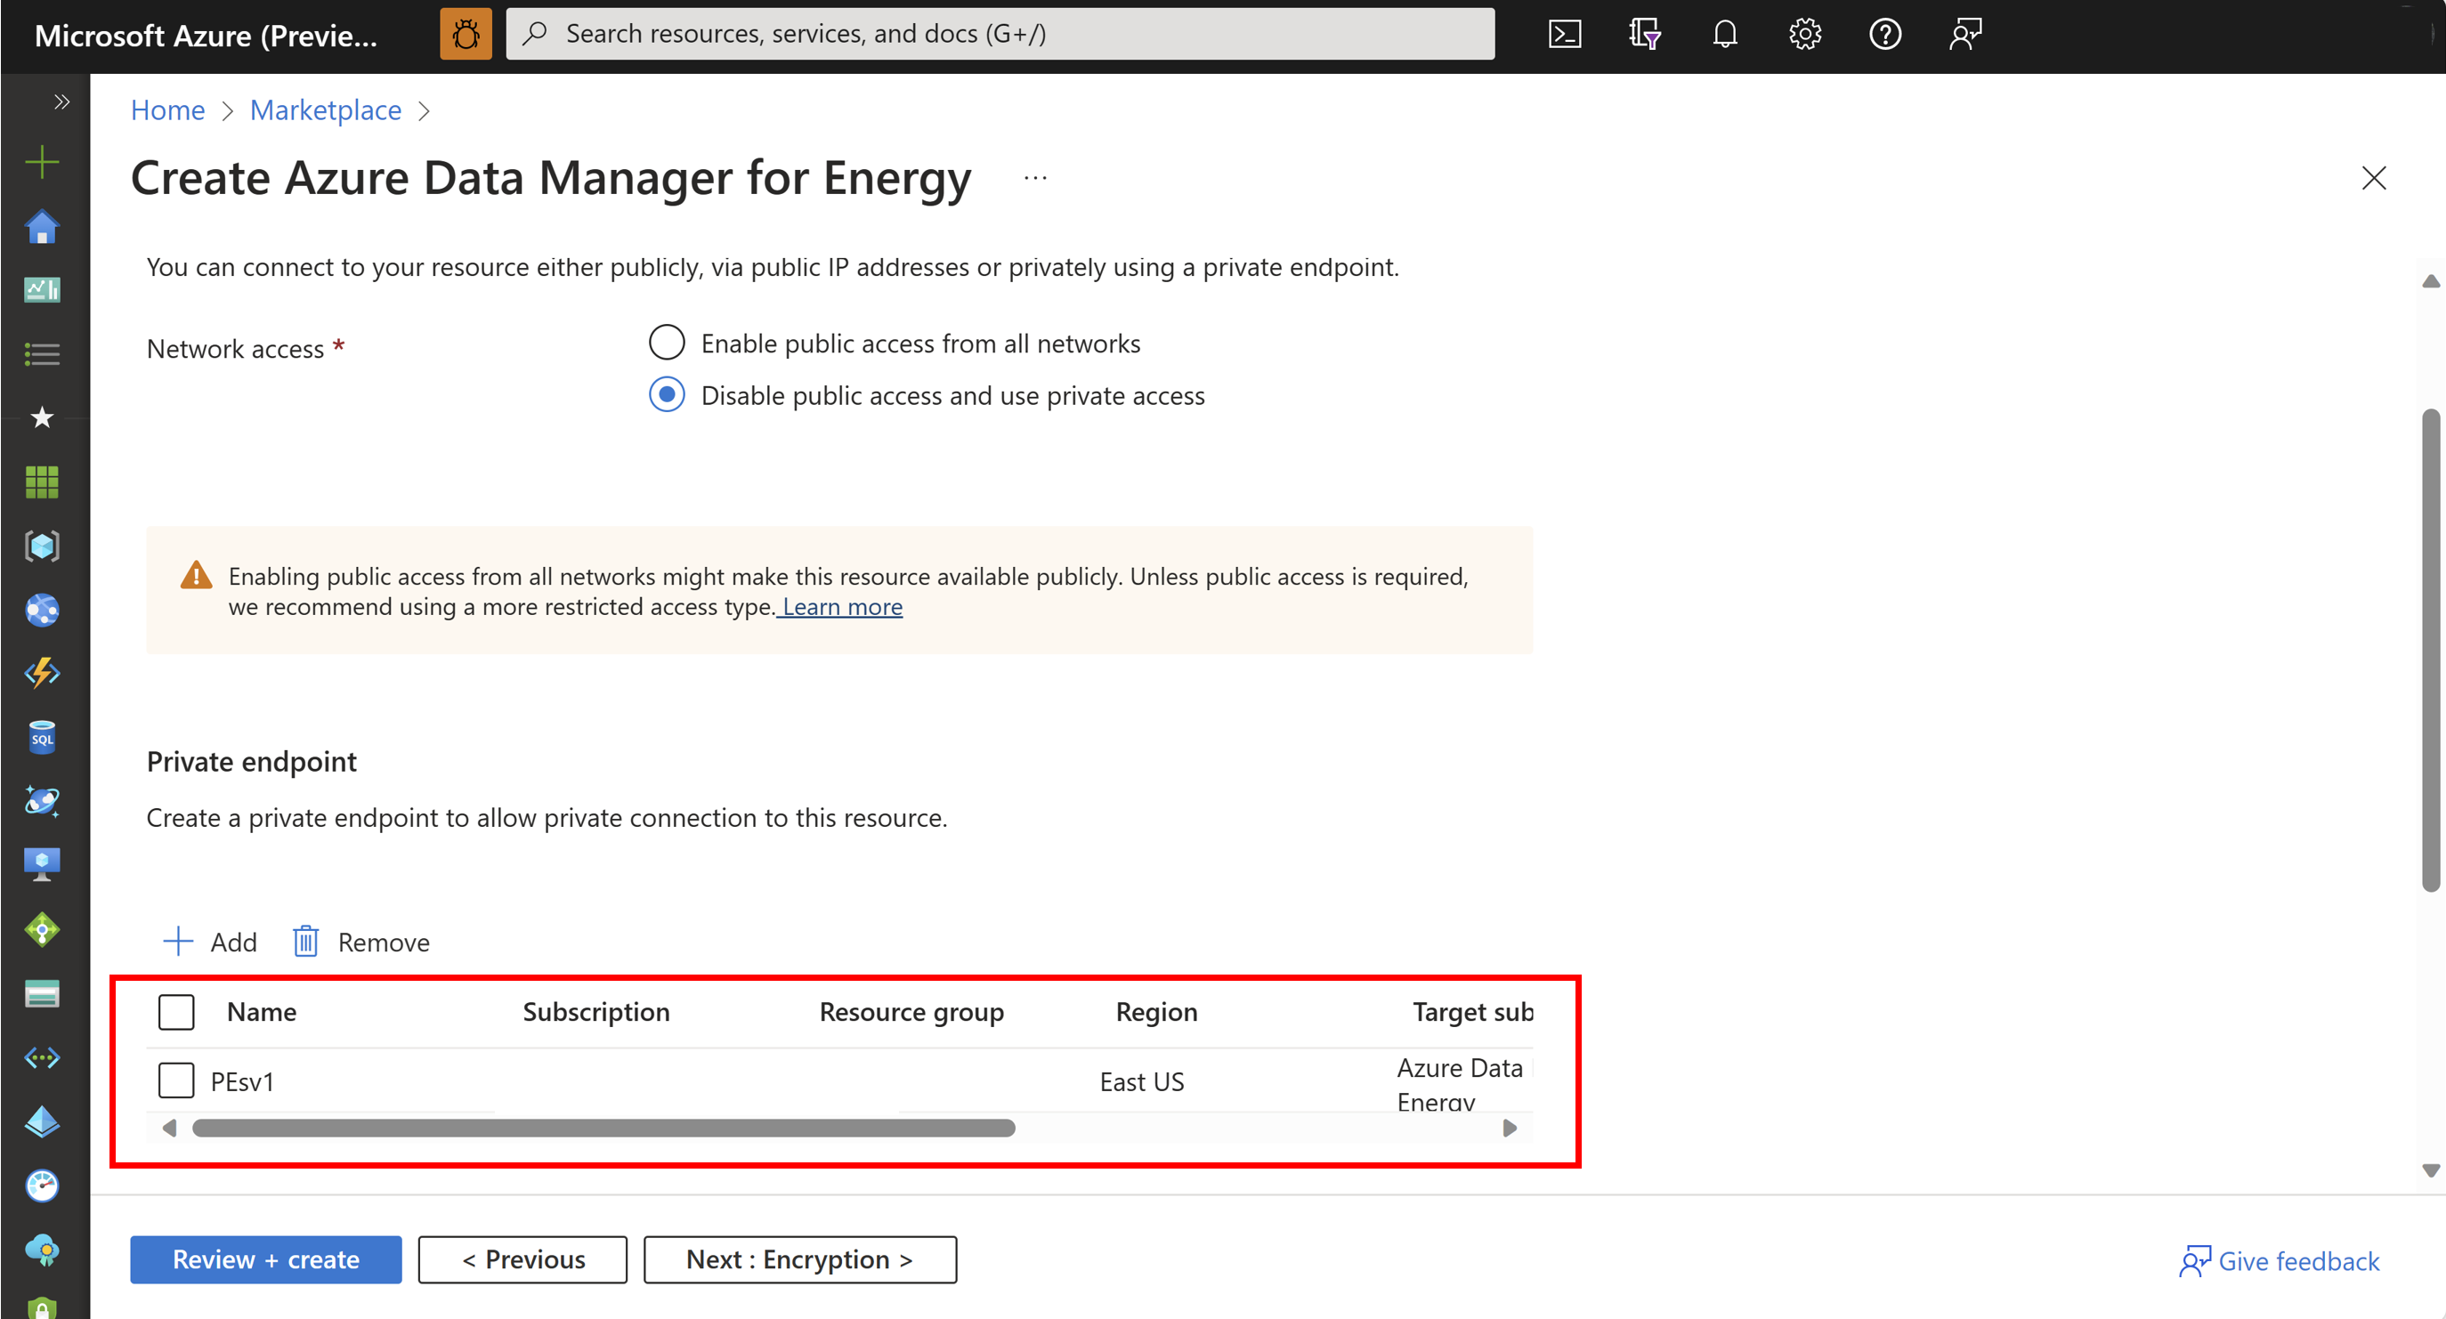Navigate to Home via the breadcrumb
The image size is (2446, 1319).
click(167, 110)
